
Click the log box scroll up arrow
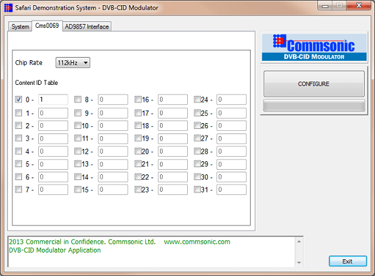(x=299, y=242)
